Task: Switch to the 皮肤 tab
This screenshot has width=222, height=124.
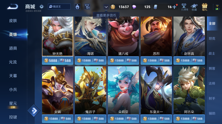Action: click(13, 21)
